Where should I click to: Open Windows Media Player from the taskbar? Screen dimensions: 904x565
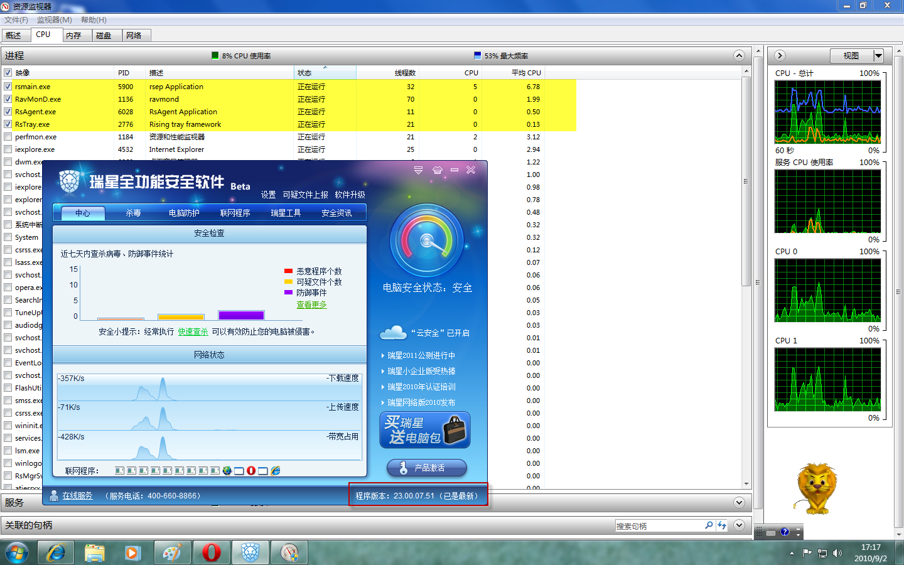[132, 552]
